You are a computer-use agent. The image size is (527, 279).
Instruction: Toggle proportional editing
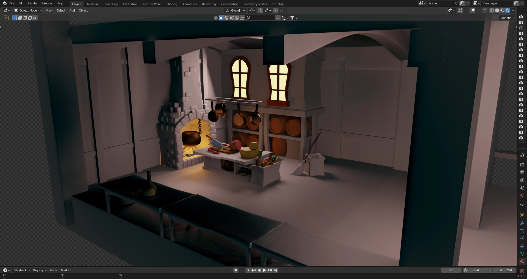276,10
